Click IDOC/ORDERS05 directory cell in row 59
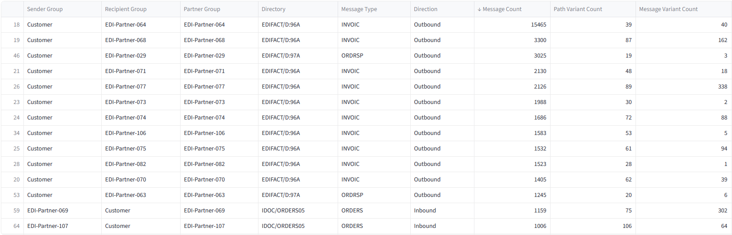The image size is (732, 235). click(x=283, y=211)
